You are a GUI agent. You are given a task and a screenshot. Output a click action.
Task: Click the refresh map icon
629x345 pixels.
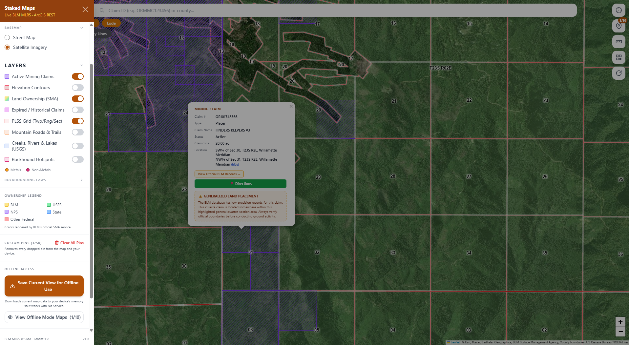619,73
